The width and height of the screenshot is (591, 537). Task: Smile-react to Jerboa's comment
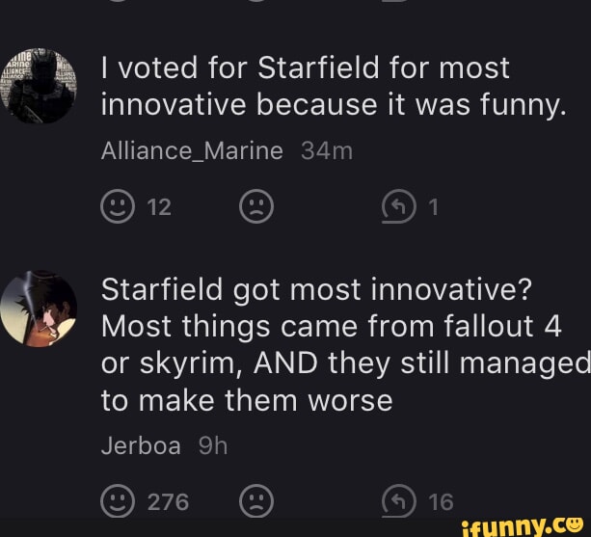tap(118, 501)
